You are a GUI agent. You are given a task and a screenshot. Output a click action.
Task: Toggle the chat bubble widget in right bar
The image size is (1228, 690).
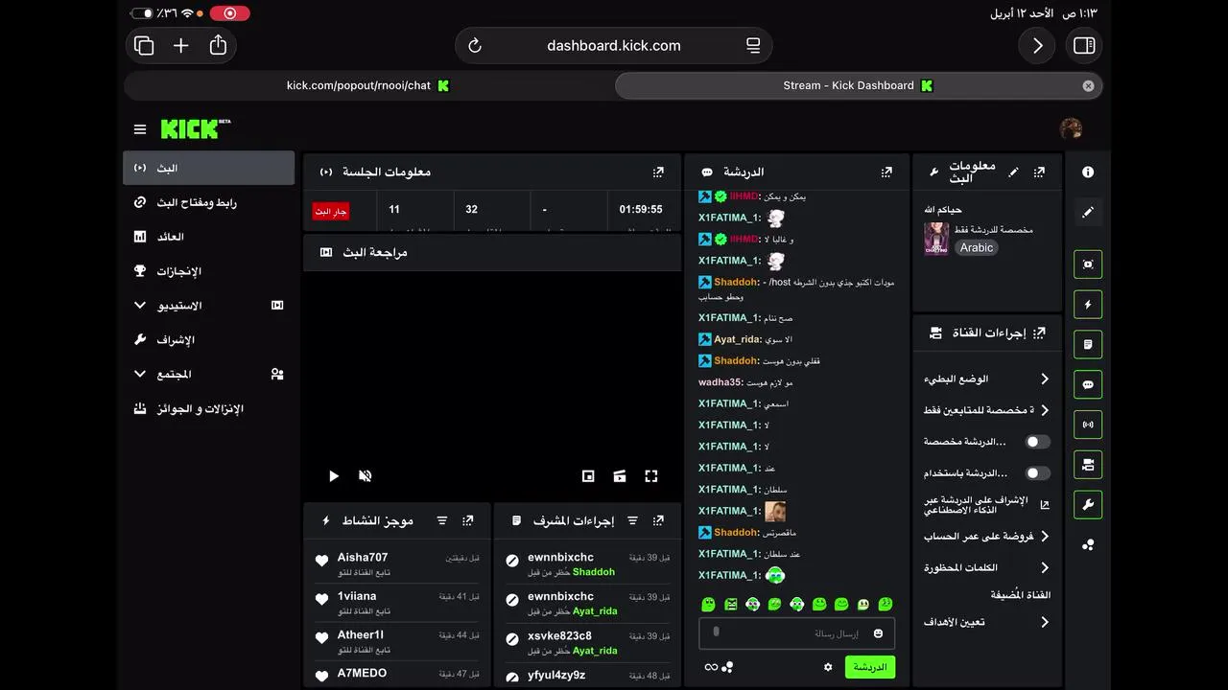click(x=1088, y=384)
